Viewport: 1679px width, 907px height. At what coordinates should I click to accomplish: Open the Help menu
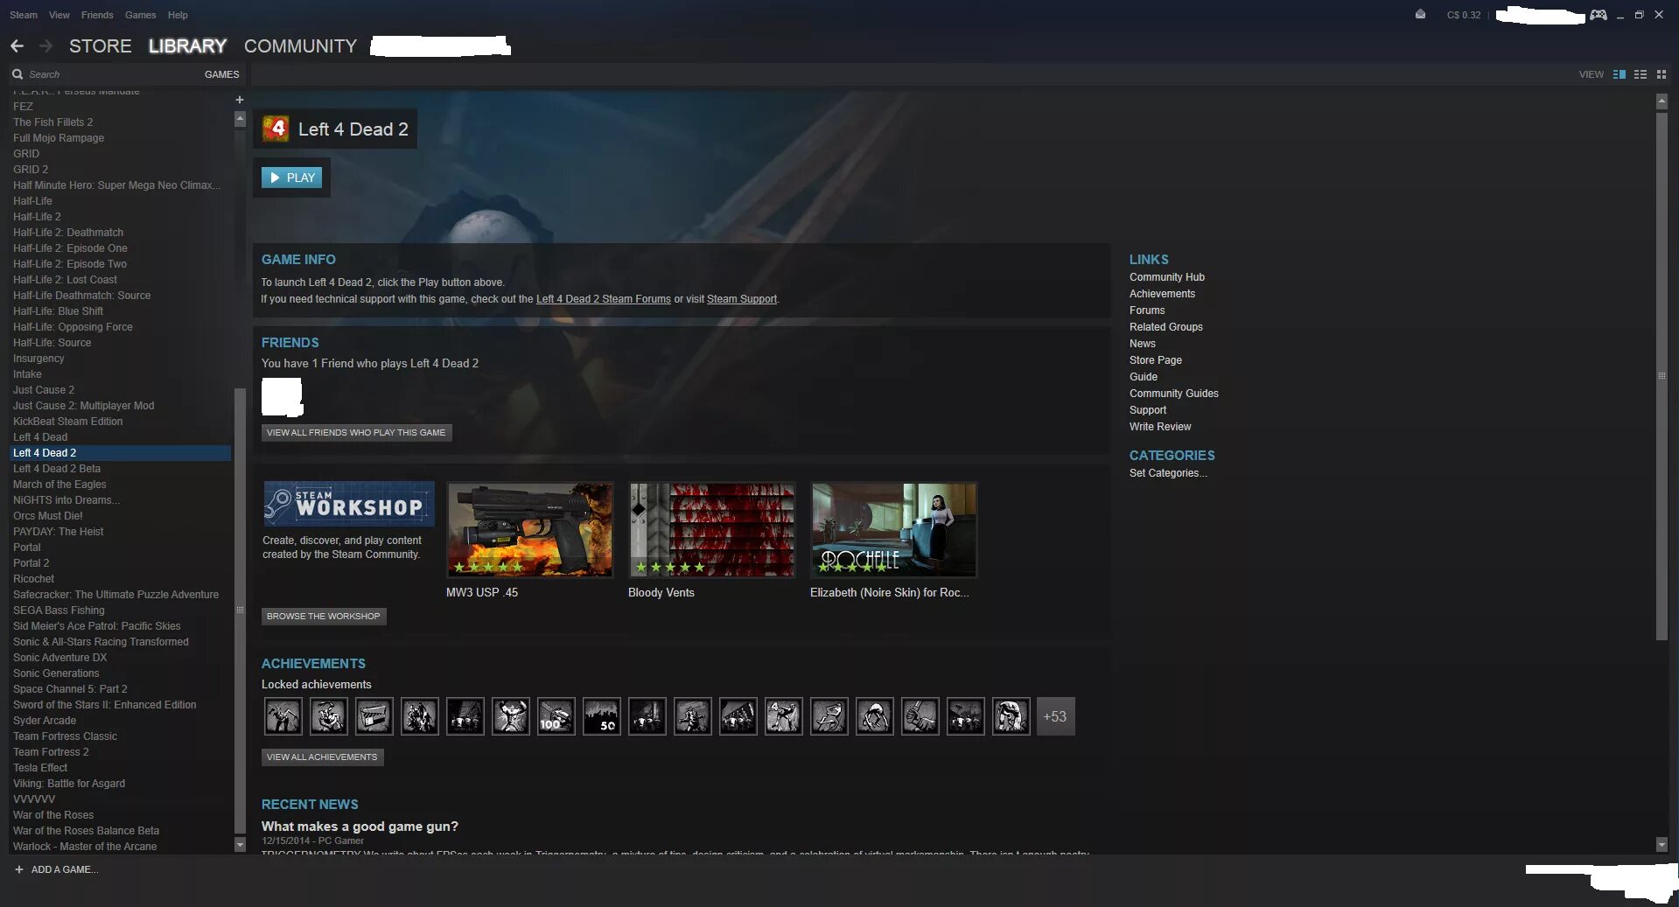click(178, 15)
